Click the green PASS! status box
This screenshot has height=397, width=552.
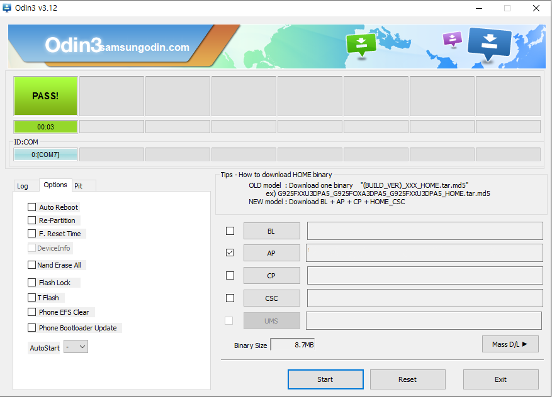click(x=45, y=96)
